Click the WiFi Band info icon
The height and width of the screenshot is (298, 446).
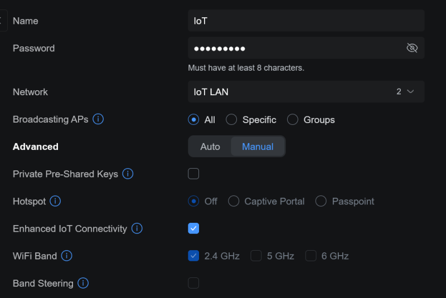[66, 256]
